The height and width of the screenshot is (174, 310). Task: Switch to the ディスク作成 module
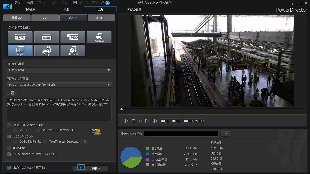click(x=134, y=10)
